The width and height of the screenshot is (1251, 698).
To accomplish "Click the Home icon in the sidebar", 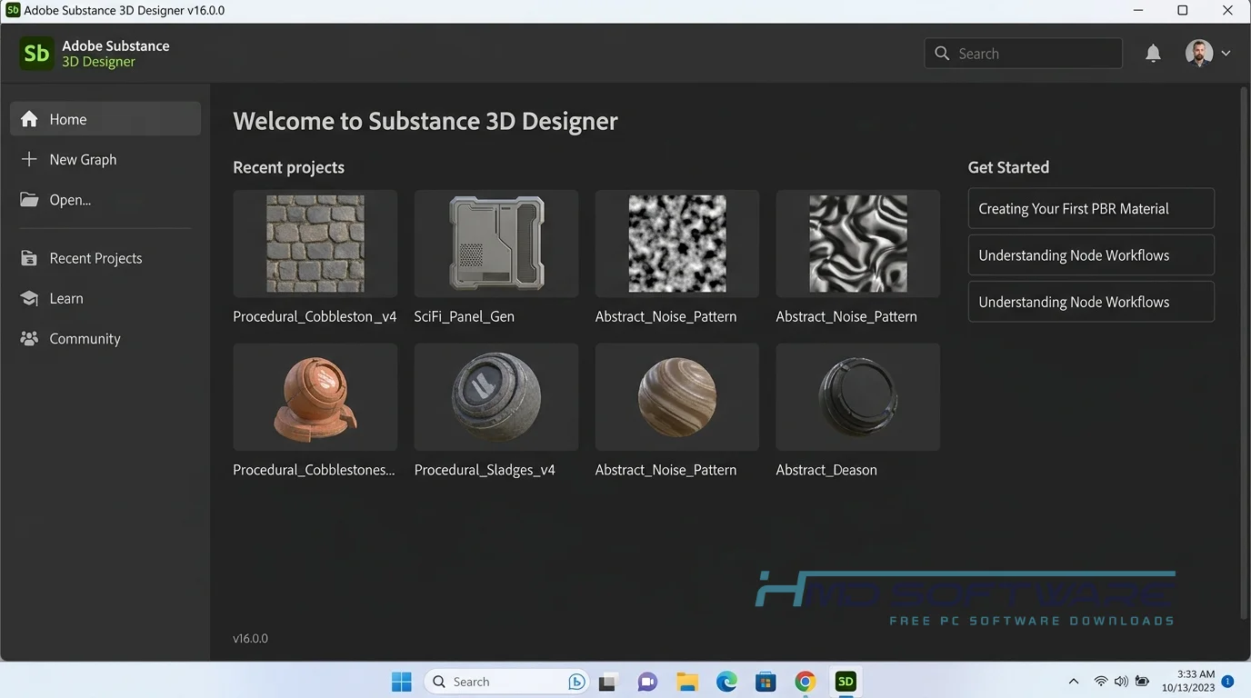I will (29, 119).
